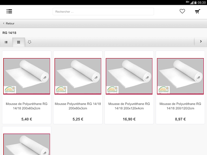Image resolution: width=207 pixels, height=155 pixels.
Task: Click the eco label badge on first product
Action: [10, 90]
